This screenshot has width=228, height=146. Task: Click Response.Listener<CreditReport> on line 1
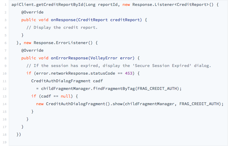(171, 5)
